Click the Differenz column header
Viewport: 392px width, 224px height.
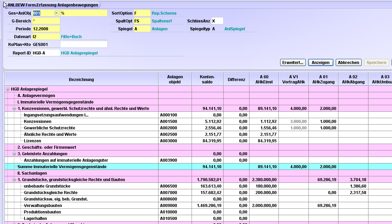pos(236,79)
